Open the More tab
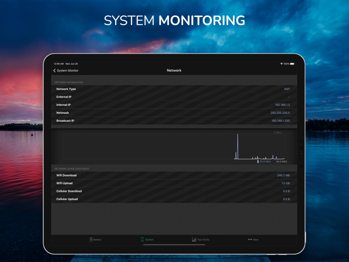 (x=253, y=240)
